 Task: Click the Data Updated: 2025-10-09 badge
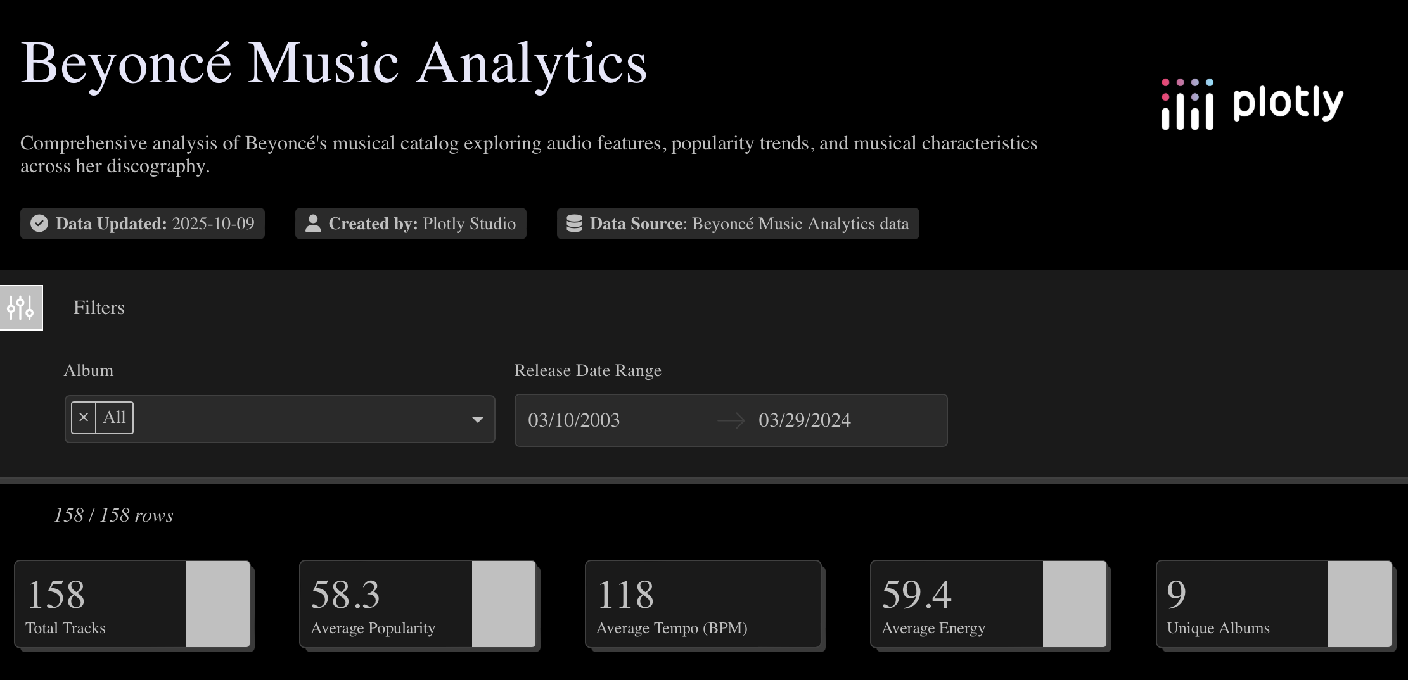(x=143, y=224)
